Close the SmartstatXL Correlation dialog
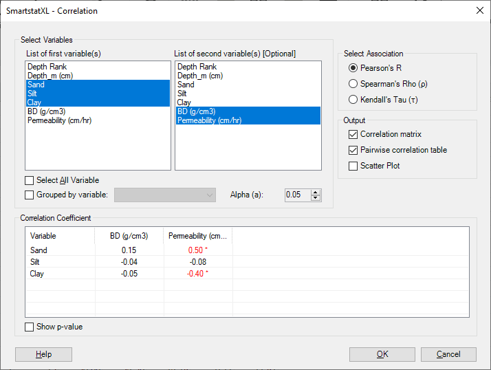The height and width of the screenshot is (370, 491). click(479, 10)
